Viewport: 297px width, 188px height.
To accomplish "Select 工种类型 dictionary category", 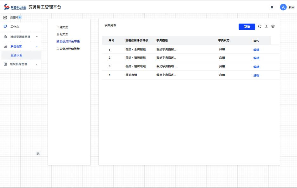I will (62, 27).
